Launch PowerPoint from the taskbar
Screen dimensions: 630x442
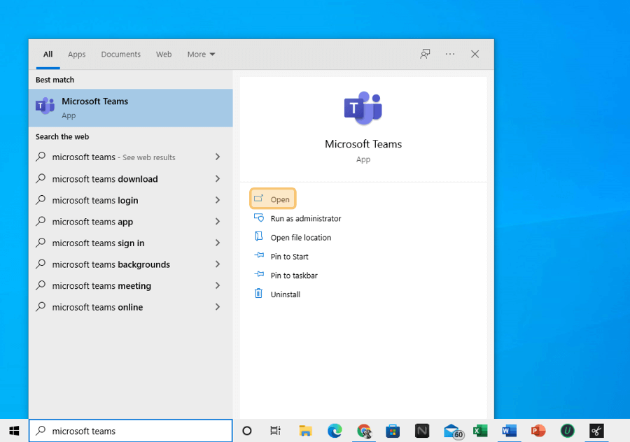coord(538,431)
